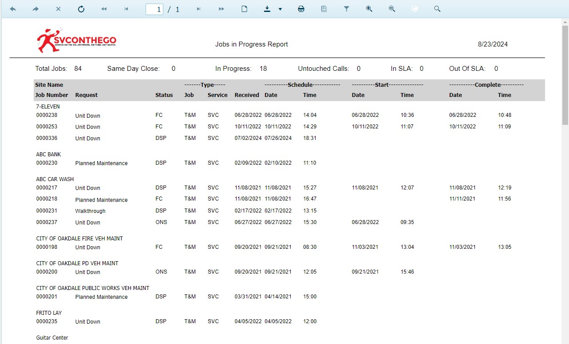Click the navigate back arrow icon
The image size is (569, 344).
pyautogui.click(x=13, y=9)
